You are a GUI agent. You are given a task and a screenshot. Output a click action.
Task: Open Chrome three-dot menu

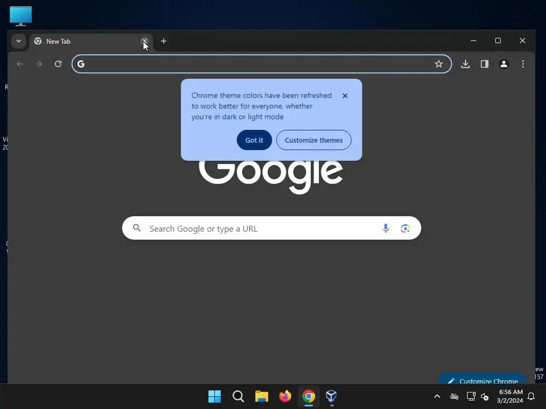point(523,64)
